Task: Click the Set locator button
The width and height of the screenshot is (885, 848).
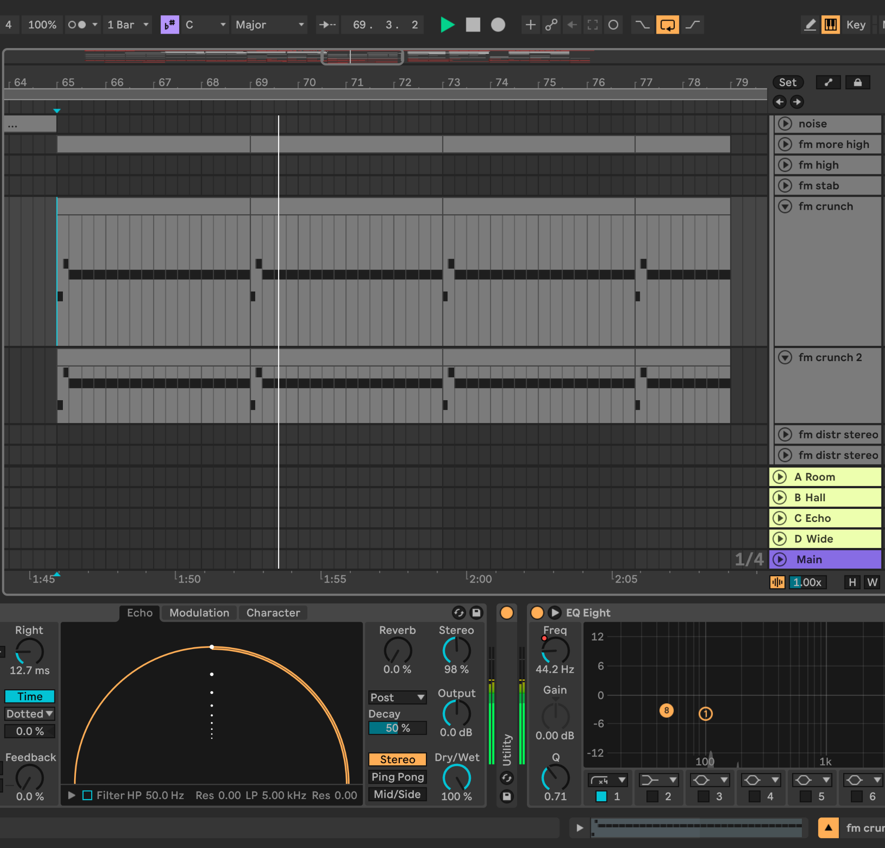Action: (788, 82)
